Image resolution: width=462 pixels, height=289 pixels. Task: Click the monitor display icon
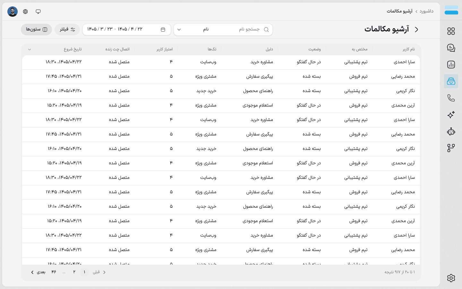pos(38,12)
